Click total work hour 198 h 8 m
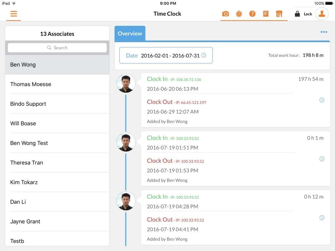The height and width of the screenshot is (251, 335). [313, 55]
